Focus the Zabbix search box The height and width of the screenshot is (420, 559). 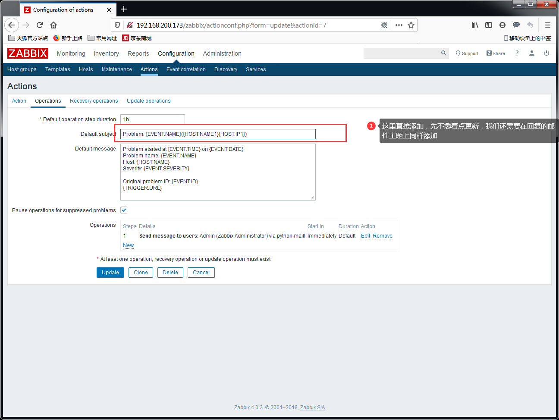tap(402, 53)
